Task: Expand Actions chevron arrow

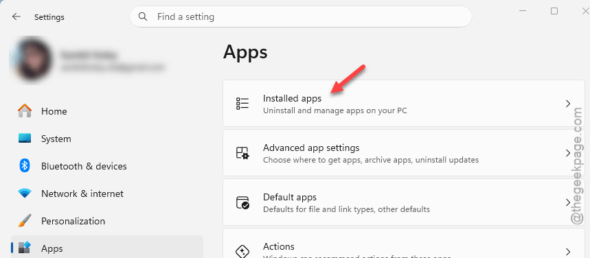Action: pos(568,252)
